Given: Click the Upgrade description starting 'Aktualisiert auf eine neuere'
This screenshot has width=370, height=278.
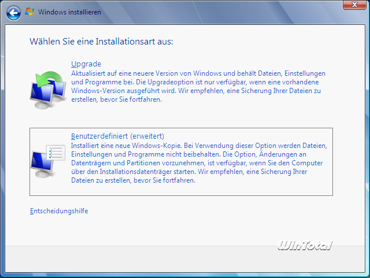Looking at the screenshot, I should 198,86.
